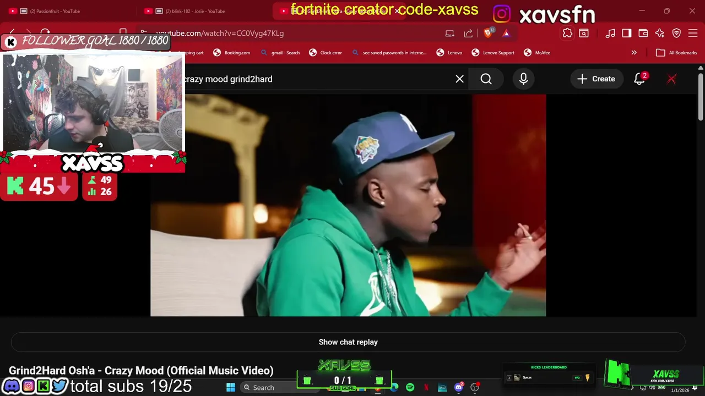This screenshot has width=705, height=396.
Task: Open the Booking.com bookmark
Action: click(231, 53)
